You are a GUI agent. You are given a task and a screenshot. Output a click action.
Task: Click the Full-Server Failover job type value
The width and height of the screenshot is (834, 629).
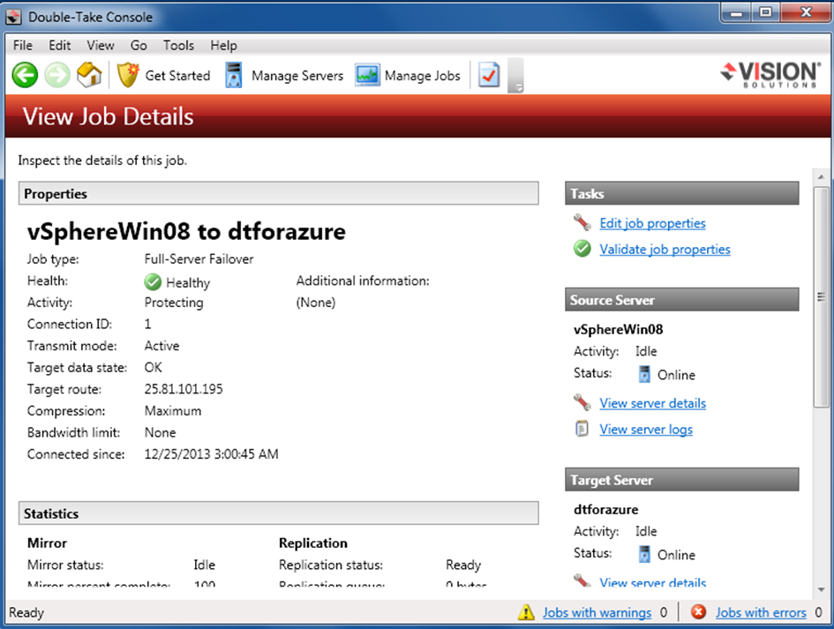[199, 259]
